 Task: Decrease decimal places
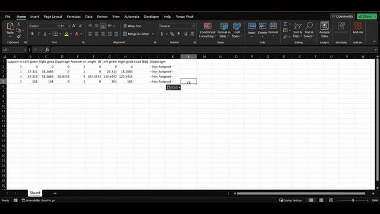tap(192, 34)
